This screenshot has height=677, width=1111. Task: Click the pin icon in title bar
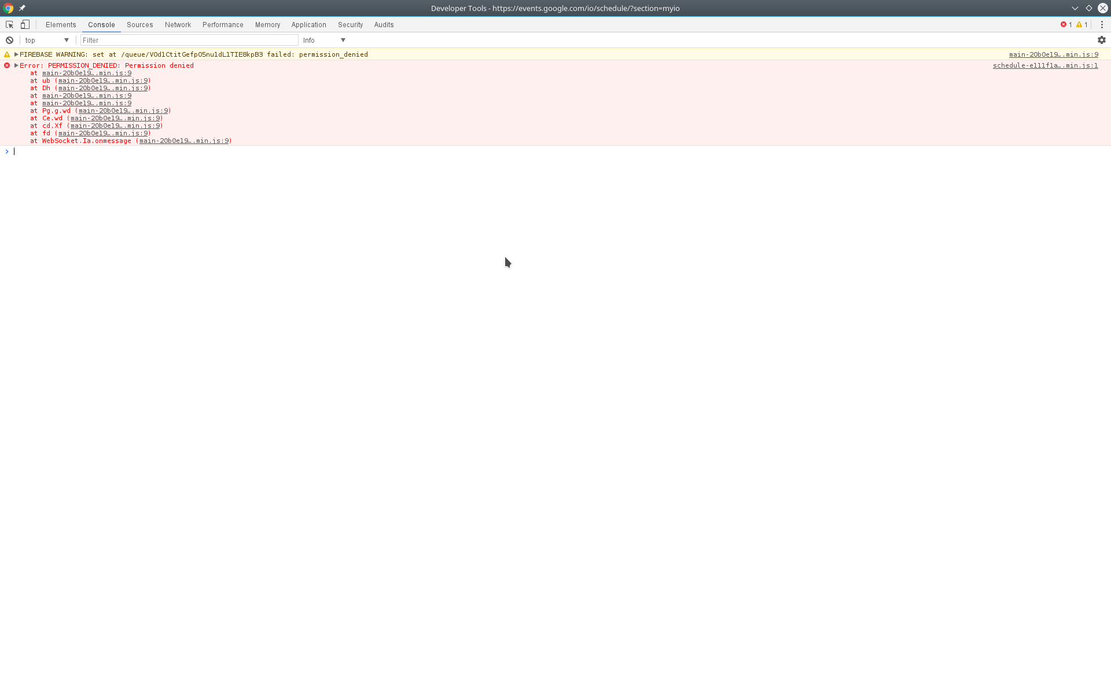[22, 8]
